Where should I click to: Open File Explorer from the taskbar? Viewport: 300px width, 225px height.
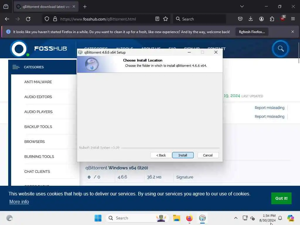[176, 218]
